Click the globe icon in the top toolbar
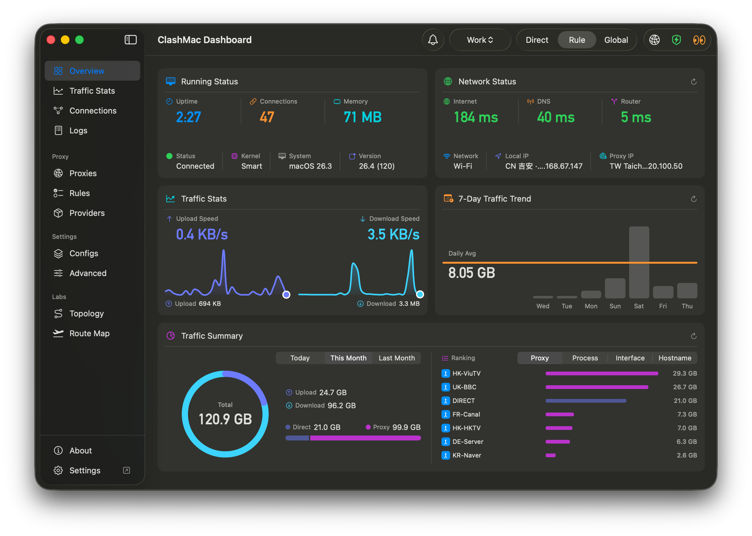752x536 pixels. (x=654, y=40)
